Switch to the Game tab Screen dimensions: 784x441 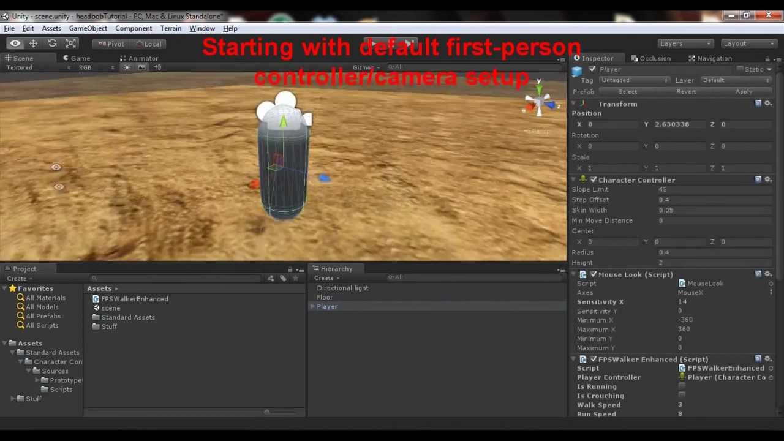(77, 58)
